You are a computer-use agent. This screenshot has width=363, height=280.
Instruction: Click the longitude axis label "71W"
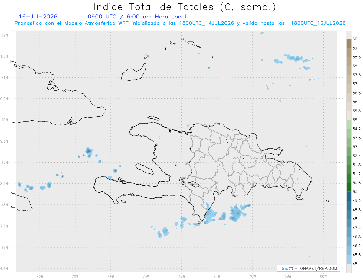[x=217, y=276]
